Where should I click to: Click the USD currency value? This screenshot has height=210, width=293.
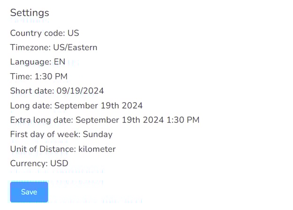tap(59, 163)
